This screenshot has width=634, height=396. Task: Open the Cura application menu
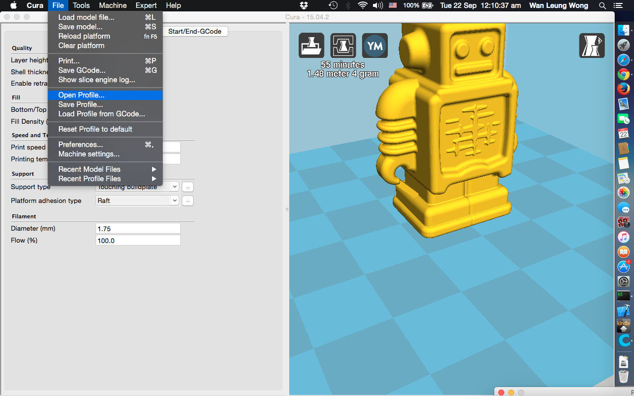click(35, 5)
